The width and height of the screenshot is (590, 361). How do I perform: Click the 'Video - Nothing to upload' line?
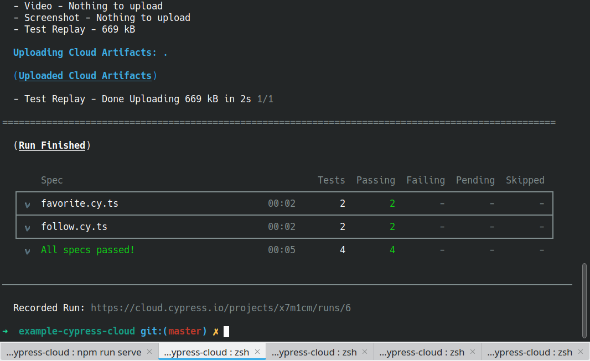pos(88,6)
